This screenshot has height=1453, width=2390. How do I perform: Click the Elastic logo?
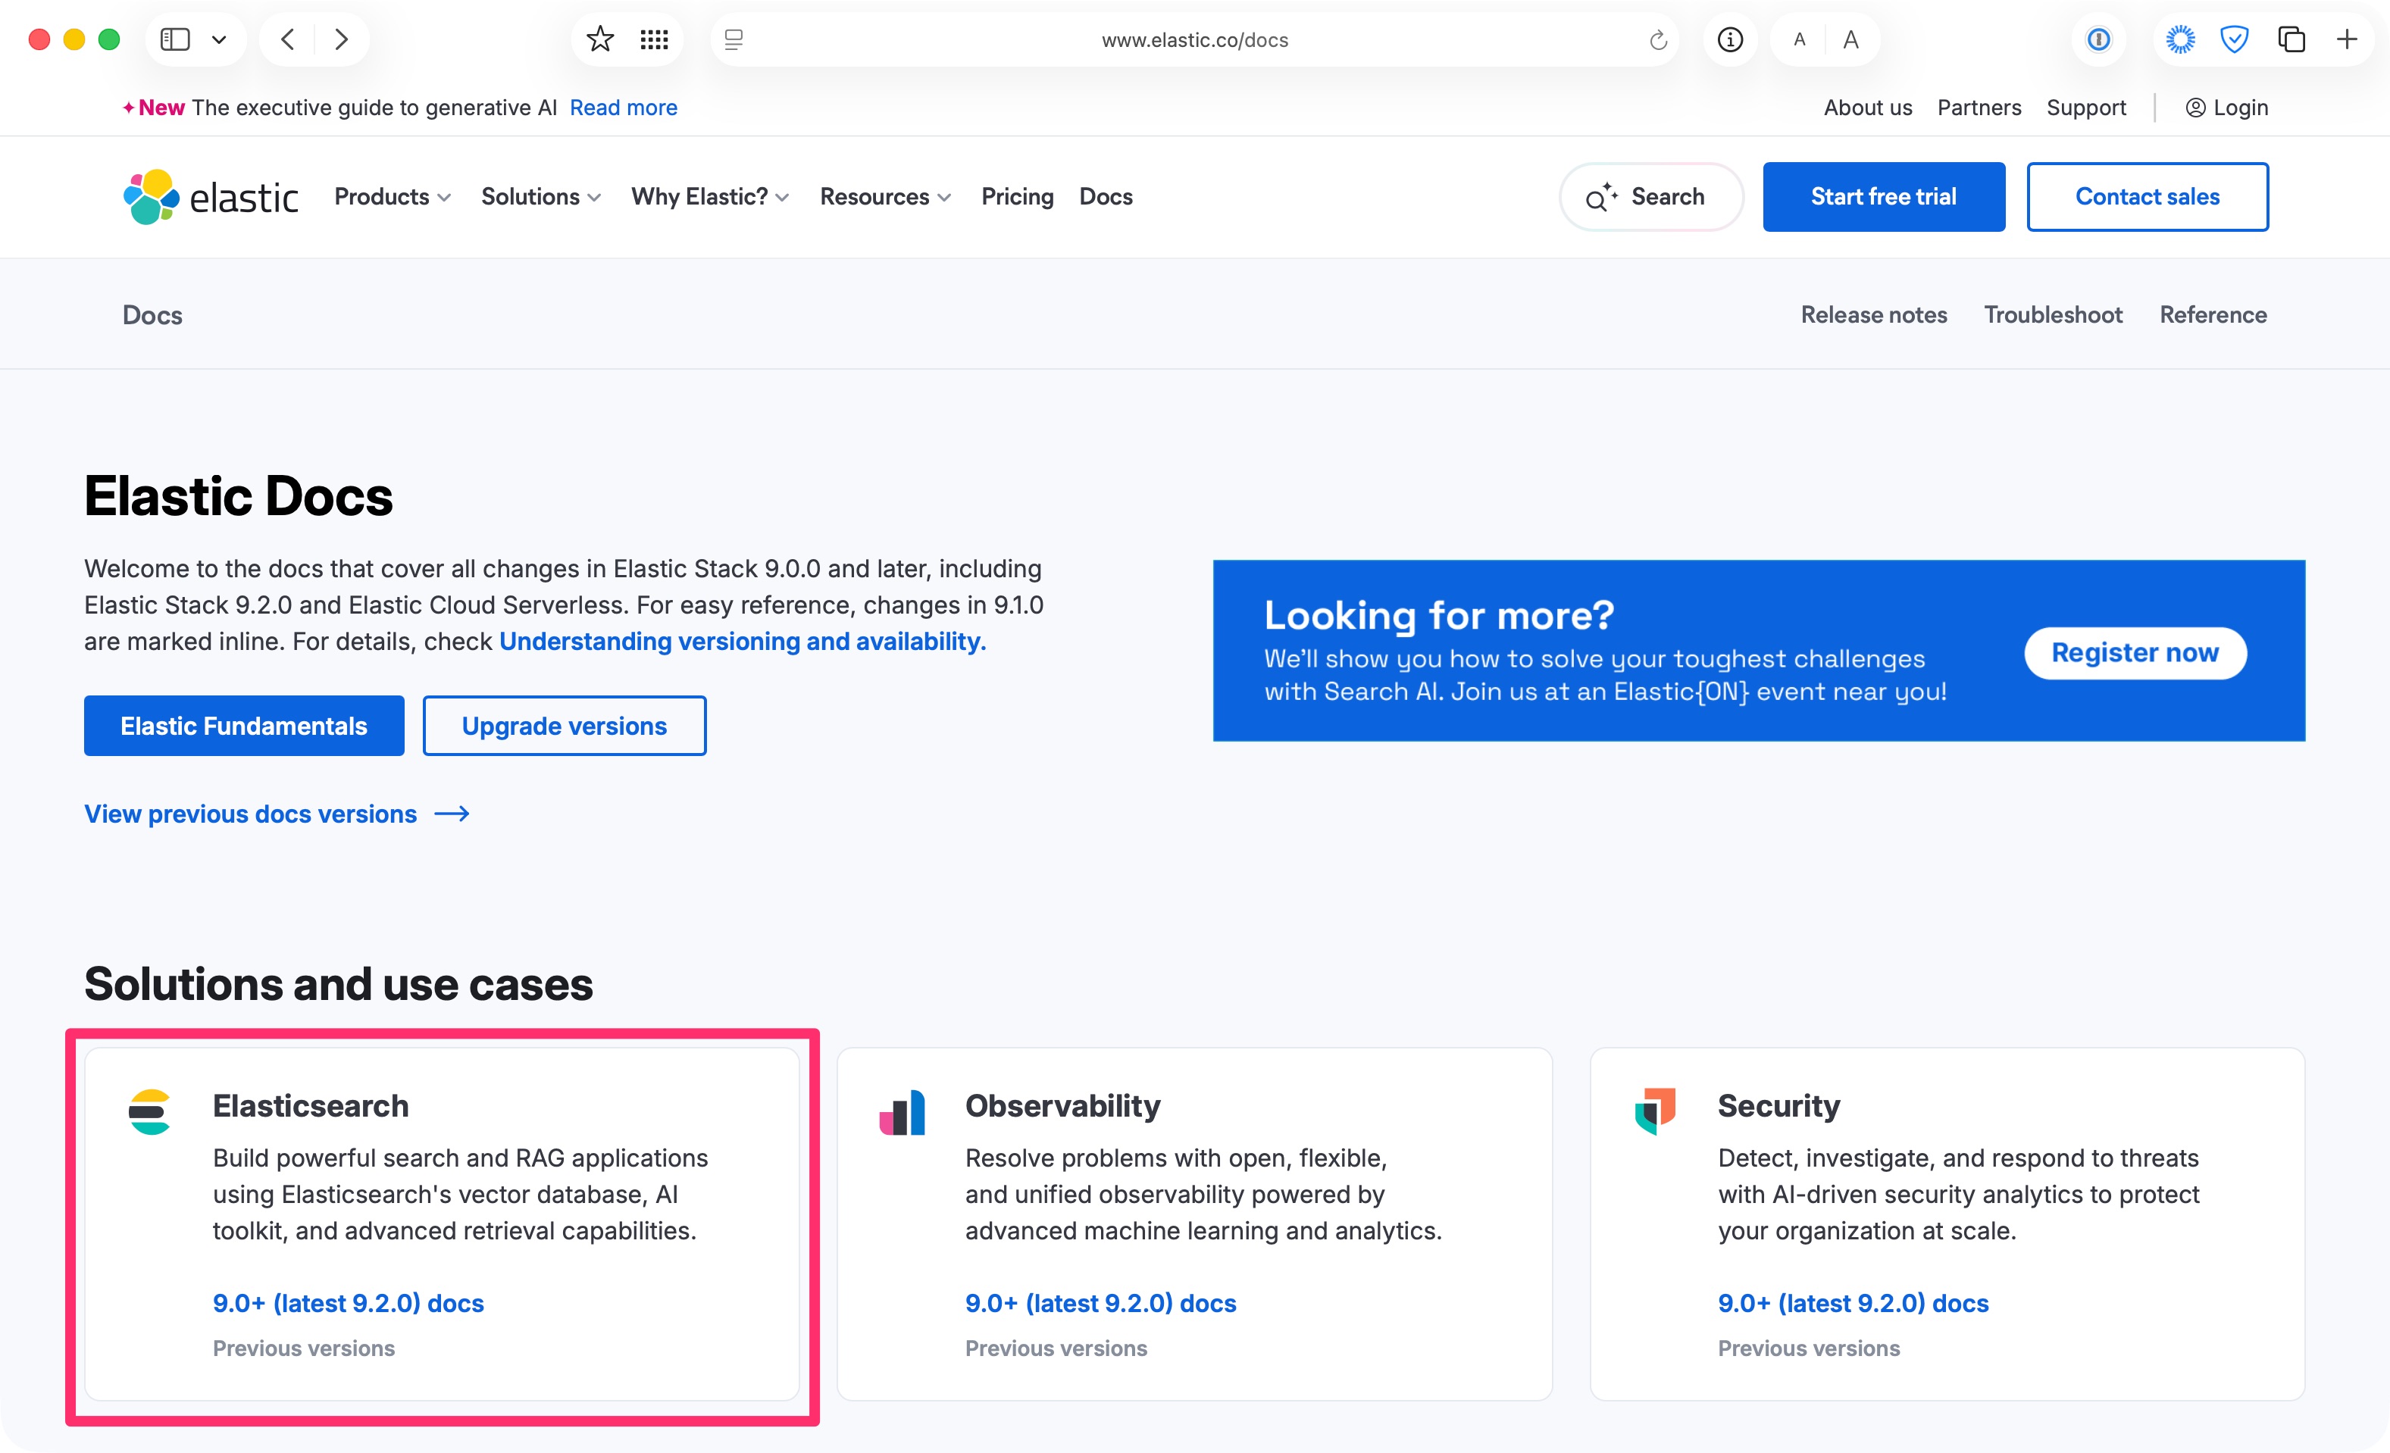[x=211, y=196]
